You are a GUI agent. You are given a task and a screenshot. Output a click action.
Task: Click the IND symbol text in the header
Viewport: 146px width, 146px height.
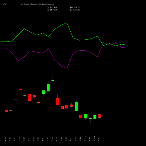[5, 4]
